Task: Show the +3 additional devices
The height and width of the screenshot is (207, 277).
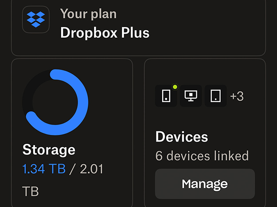Action: pyautogui.click(x=237, y=96)
